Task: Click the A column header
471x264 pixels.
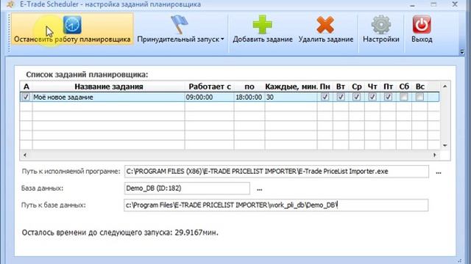Action: click(x=26, y=87)
